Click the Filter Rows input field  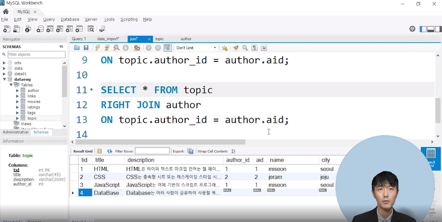(152, 151)
